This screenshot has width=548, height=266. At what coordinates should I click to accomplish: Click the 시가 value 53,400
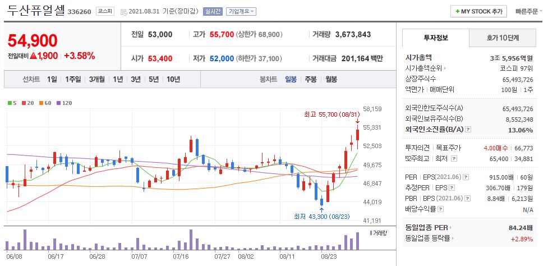(160, 58)
